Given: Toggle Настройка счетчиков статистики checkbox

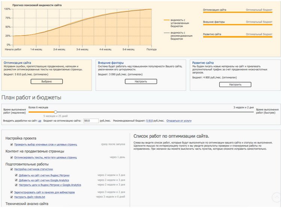Looking at the screenshot, I should click(x=12, y=169).
